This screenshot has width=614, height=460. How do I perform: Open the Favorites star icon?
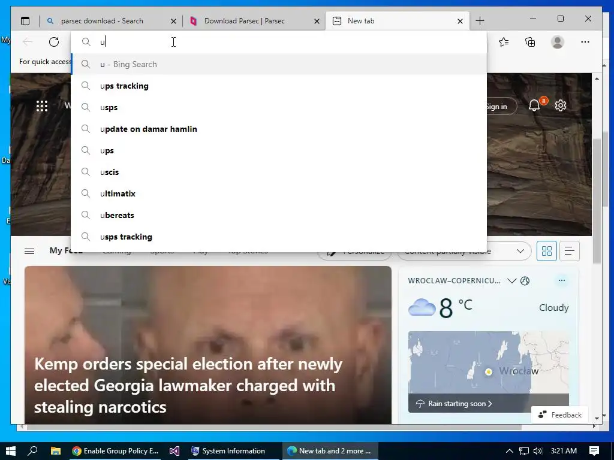504,42
